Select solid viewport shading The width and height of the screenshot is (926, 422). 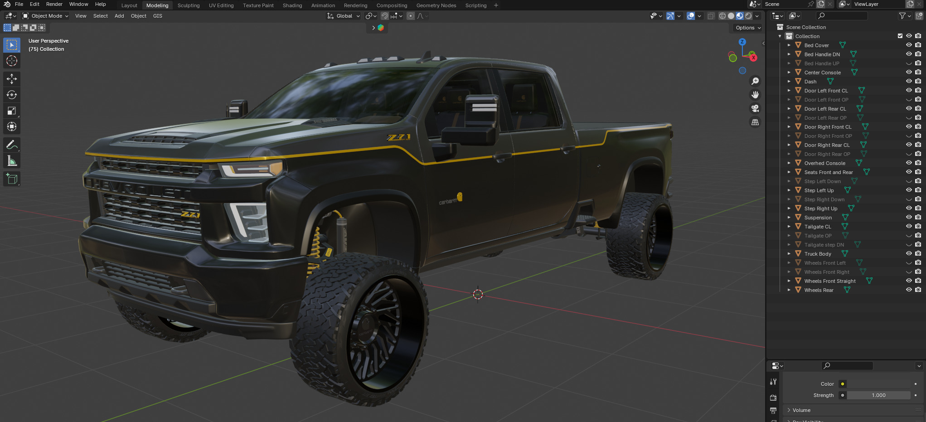pos(731,16)
